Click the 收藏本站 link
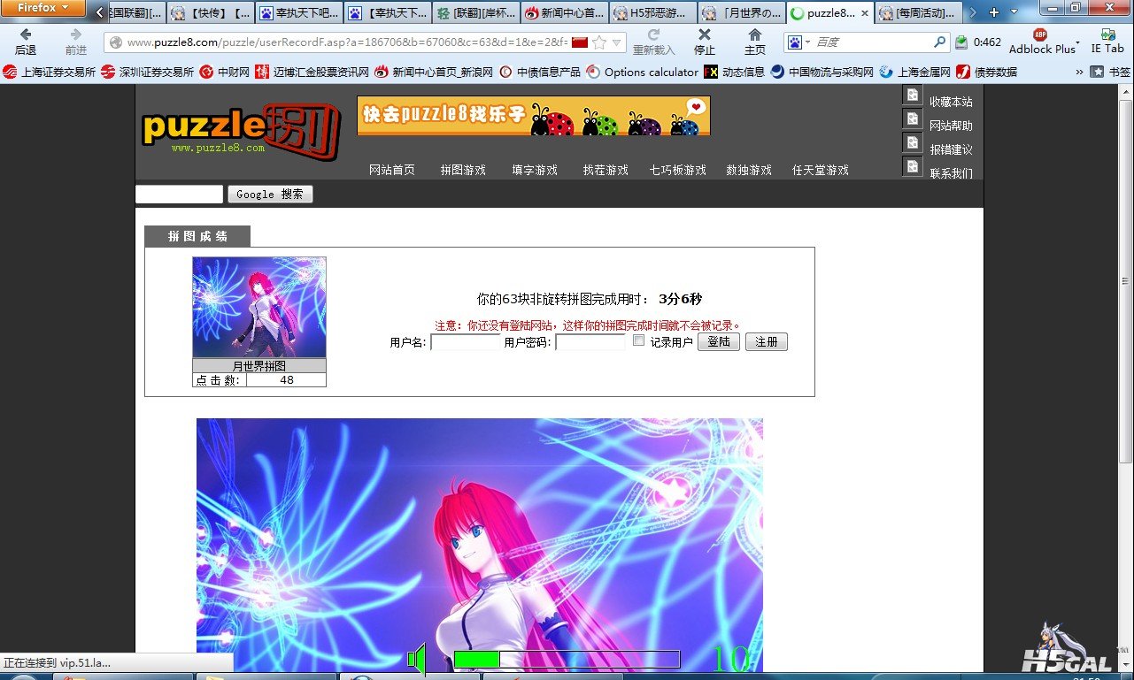 coord(951,102)
